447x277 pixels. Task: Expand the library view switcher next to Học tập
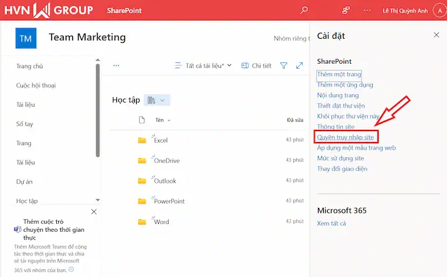157,100
